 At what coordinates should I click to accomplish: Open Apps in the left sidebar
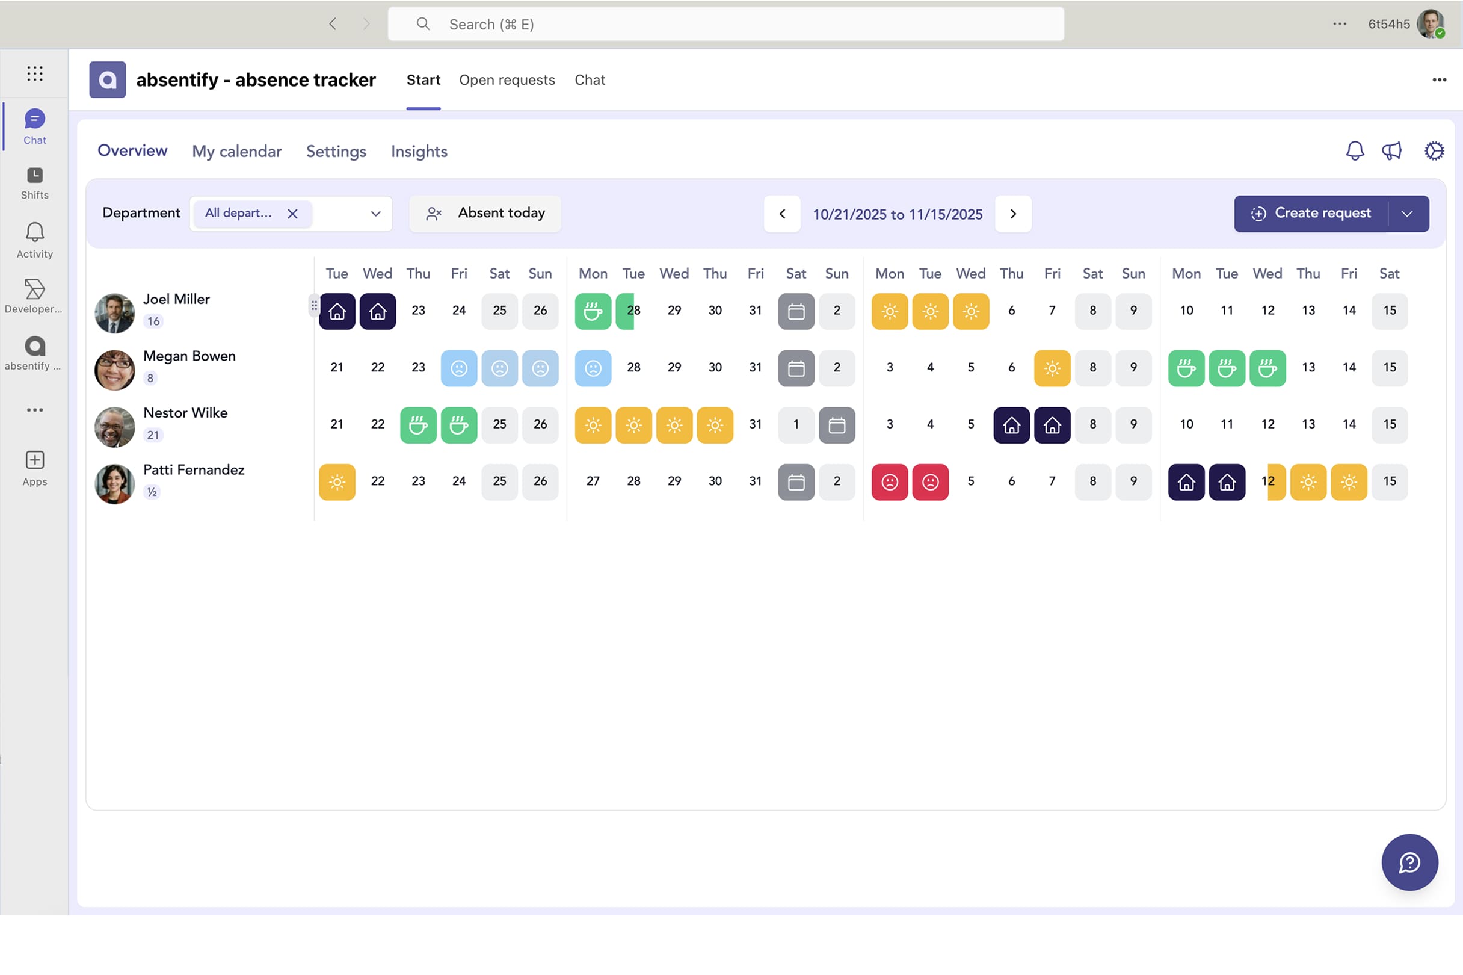click(35, 468)
